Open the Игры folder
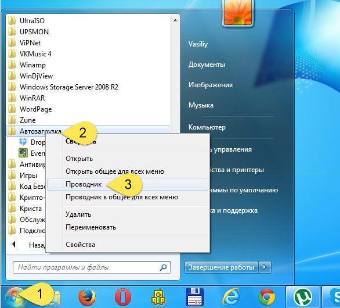Viewport: 340px width, 308px height. (28, 176)
